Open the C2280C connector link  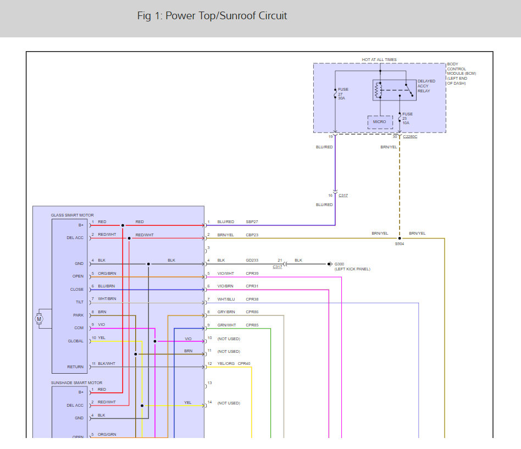coord(410,137)
